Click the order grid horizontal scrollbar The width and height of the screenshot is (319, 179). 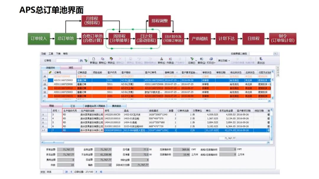tap(156, 101)
